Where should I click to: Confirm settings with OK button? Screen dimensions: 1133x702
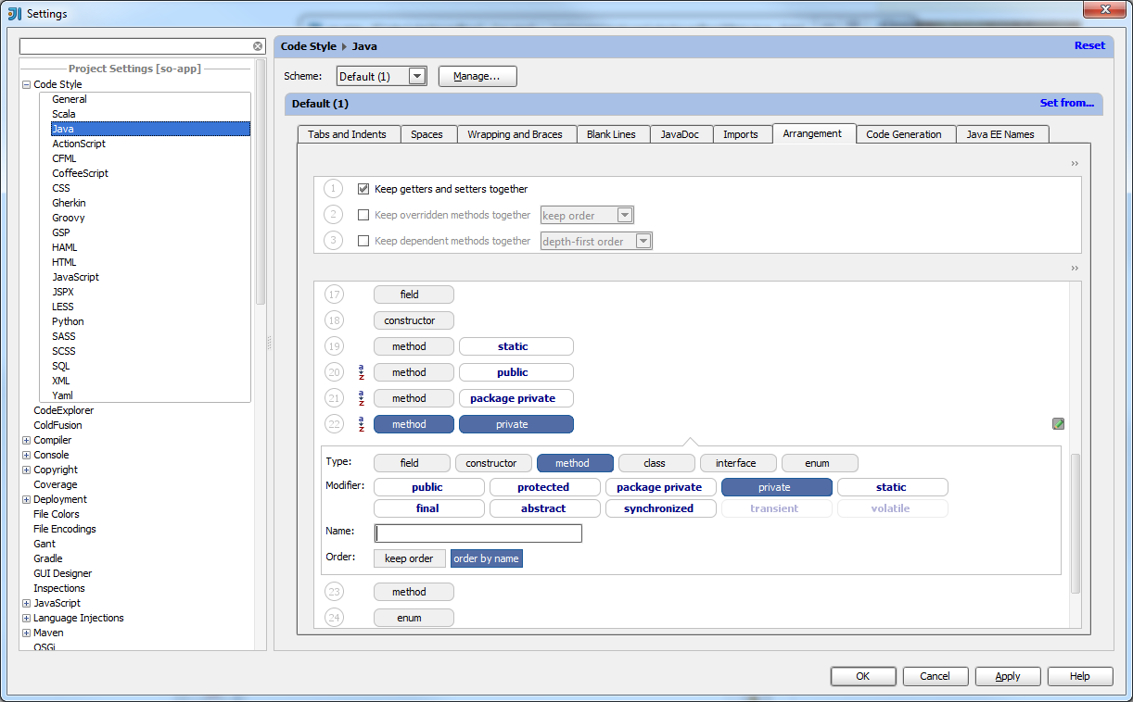863,676
